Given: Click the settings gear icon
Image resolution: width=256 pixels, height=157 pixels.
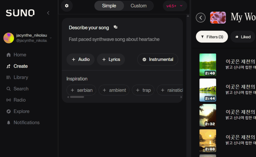Looking at the screenshot, I should coord(66,6).
